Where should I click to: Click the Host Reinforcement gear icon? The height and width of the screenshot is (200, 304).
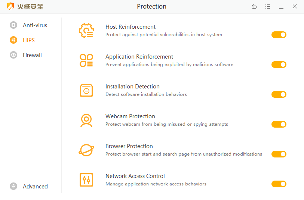86,31
